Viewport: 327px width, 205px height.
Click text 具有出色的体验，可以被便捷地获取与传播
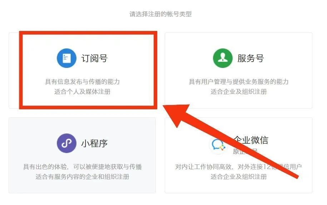click(83, 167)
